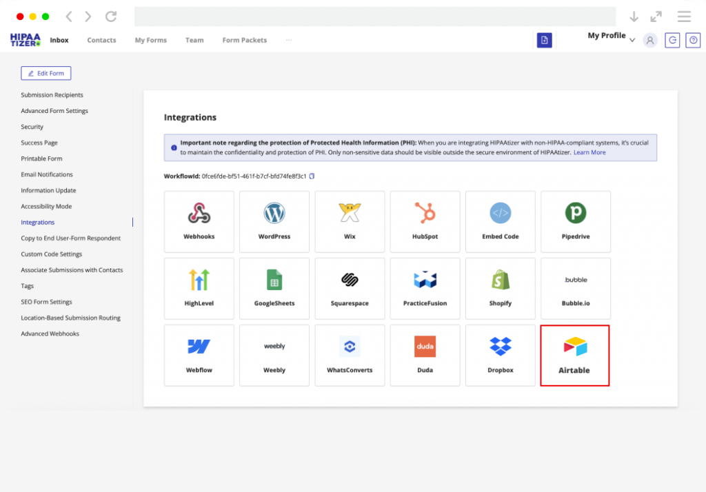Select Integrations in the sidebar

pyautogui.click(x=37, y=223)
